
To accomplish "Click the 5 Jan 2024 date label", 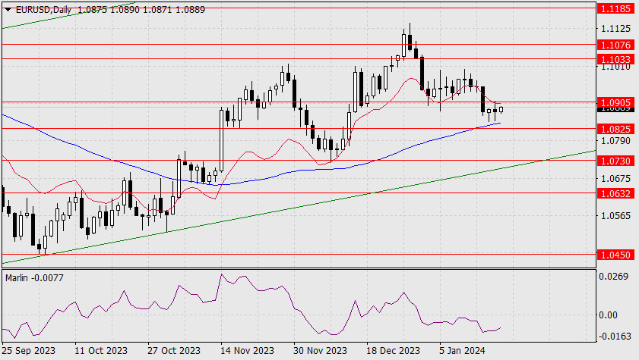I will pyautogui.click(x=462, y=350).
